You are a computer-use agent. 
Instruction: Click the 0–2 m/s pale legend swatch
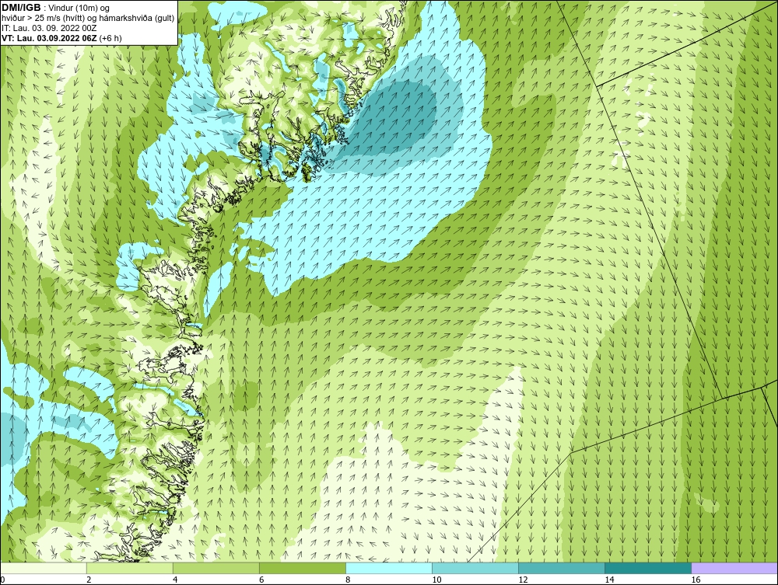[x=44, y=568]
